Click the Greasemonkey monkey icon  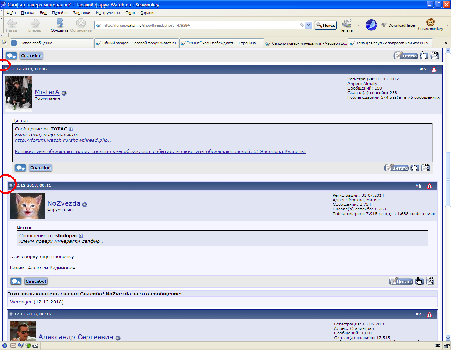(x=430, y=23)
